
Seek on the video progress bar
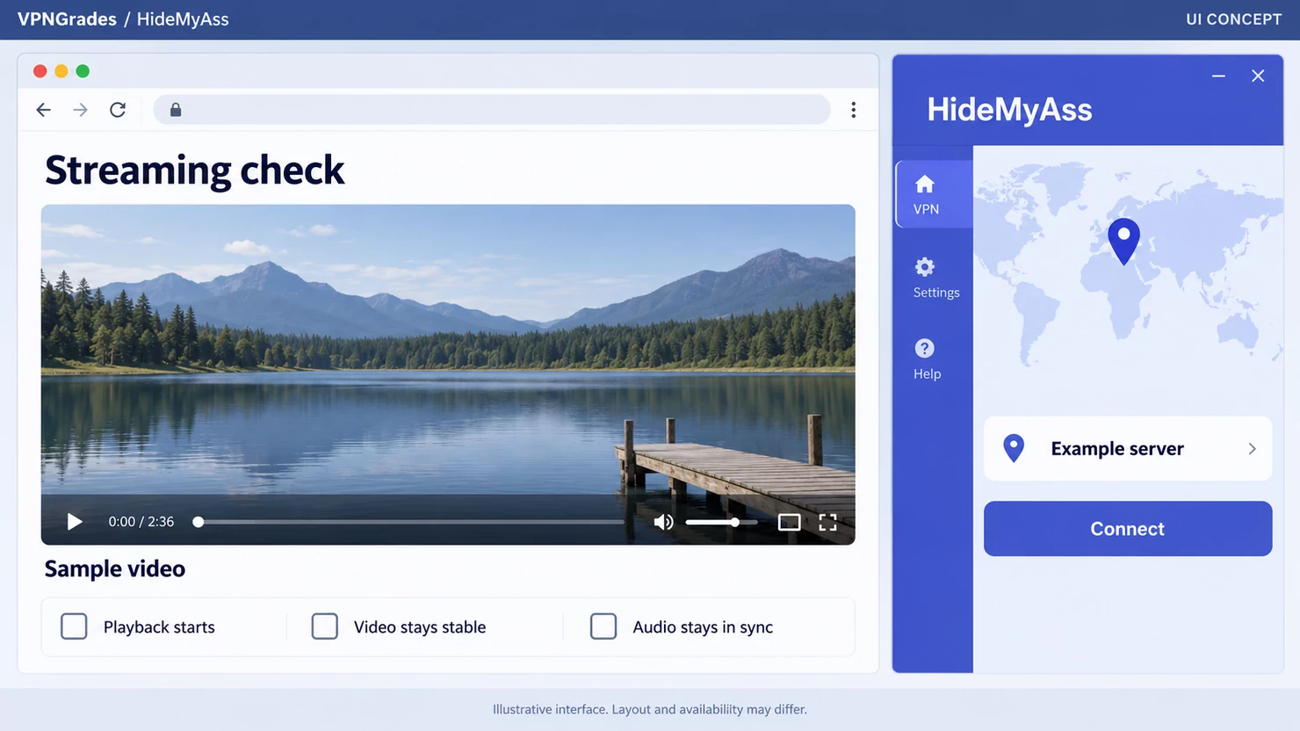coord(408,522)
